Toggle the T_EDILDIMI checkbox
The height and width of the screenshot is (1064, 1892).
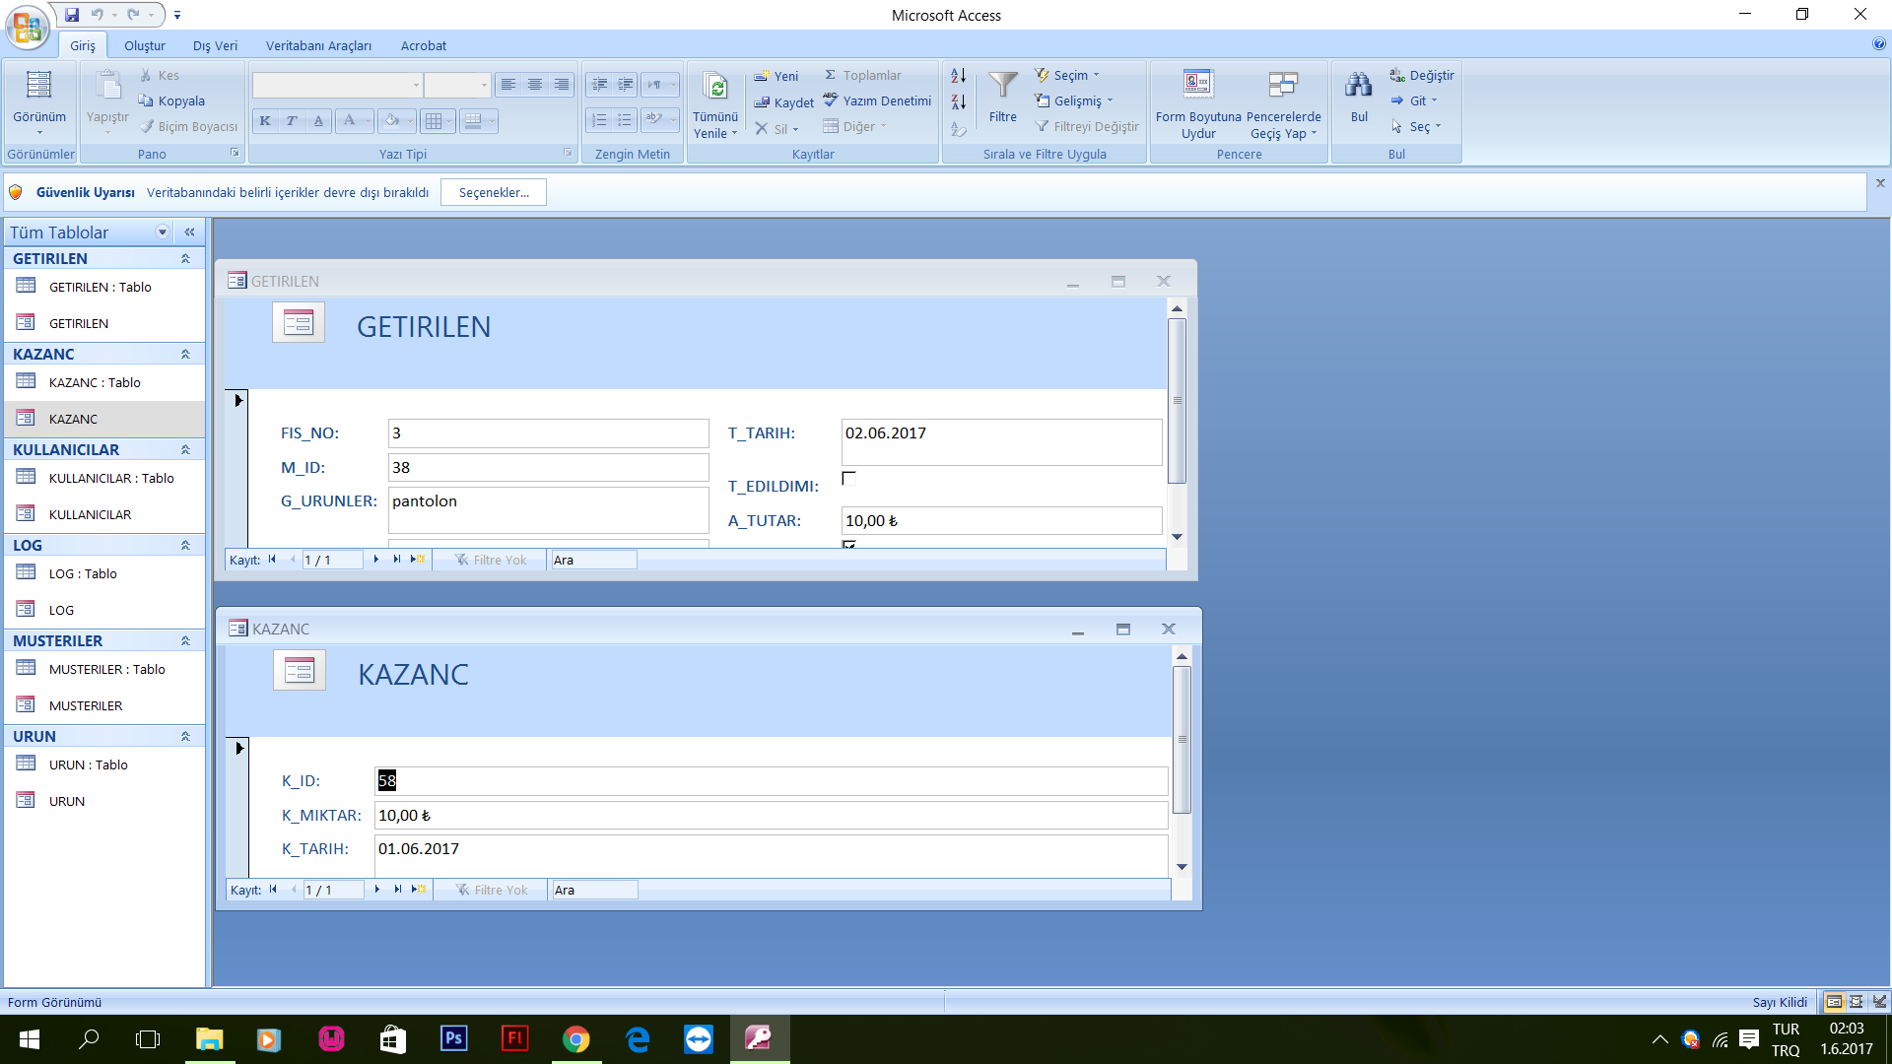848,479
